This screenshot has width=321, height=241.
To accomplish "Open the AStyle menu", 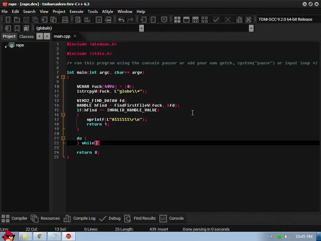I will point(108,12).
